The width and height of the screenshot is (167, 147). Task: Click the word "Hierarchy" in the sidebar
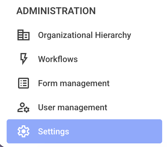click(x=113, y=36)
